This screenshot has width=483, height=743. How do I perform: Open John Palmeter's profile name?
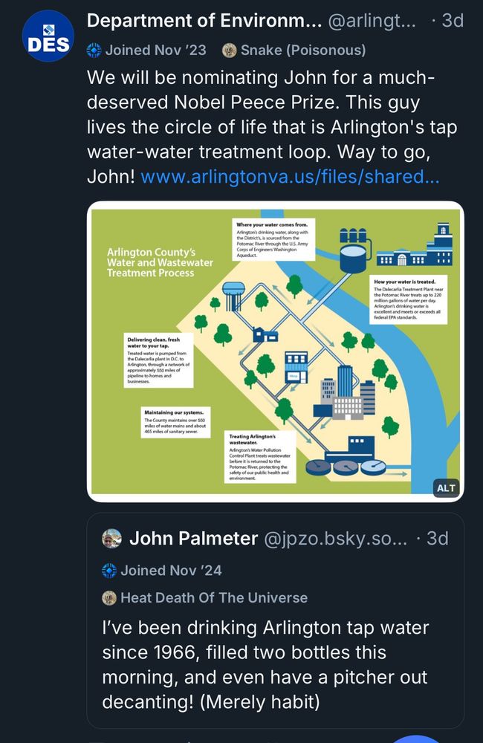point(194,538)
